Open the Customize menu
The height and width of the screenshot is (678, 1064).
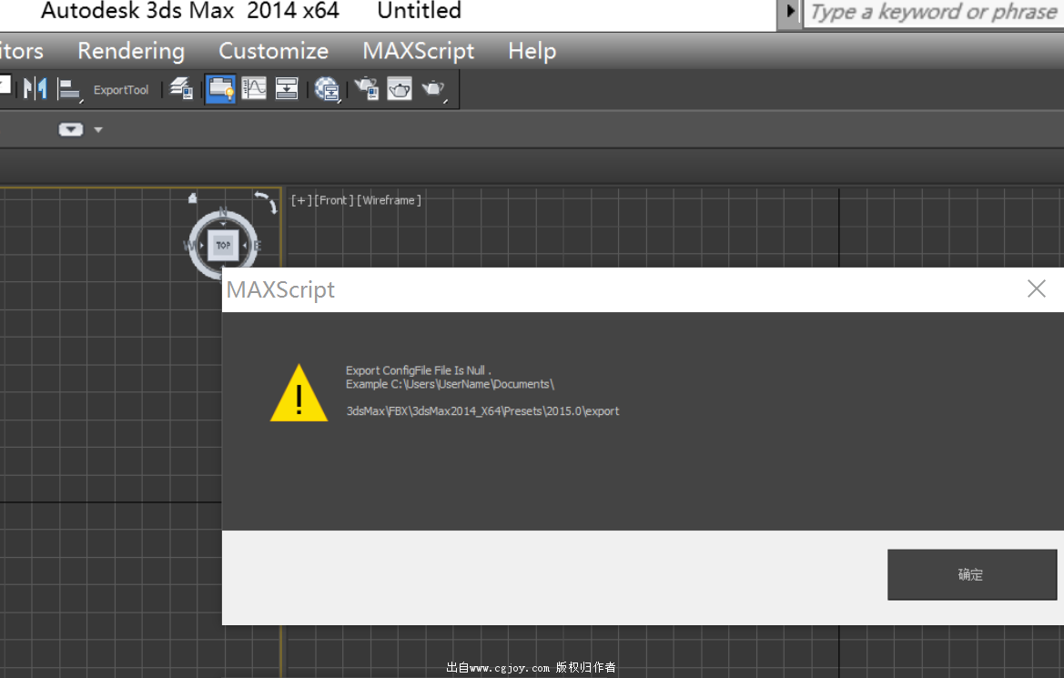(x=273, y=51)
